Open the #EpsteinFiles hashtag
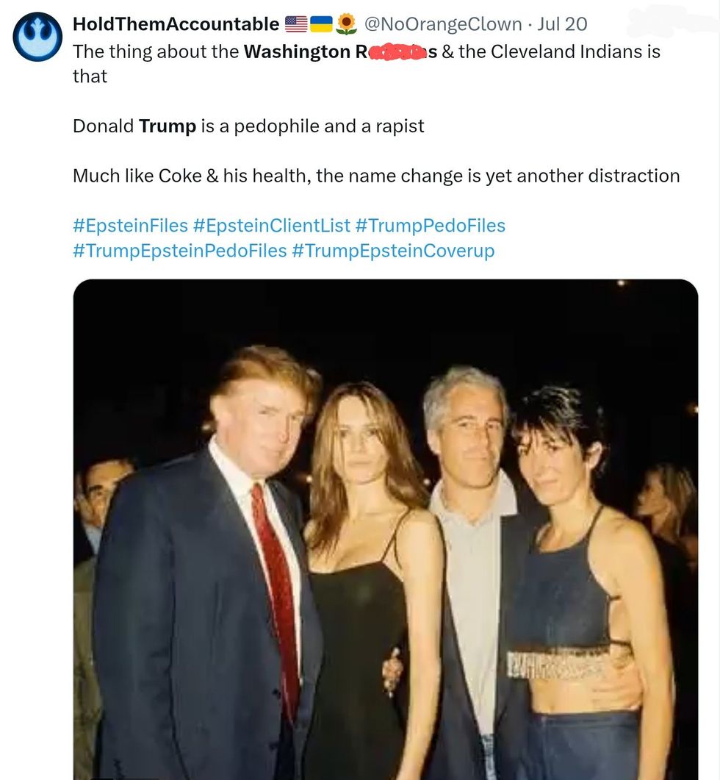The image size is (720, 780). (x=130, y=226)
